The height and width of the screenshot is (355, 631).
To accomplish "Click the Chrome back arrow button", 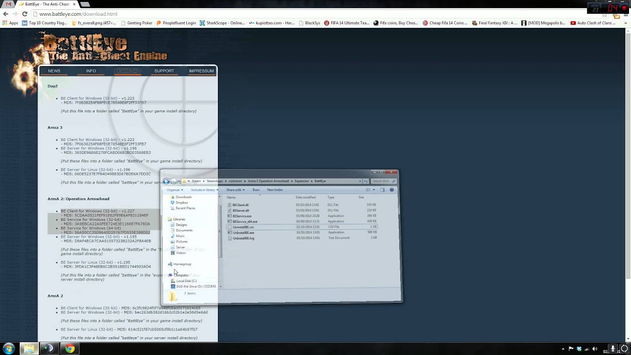I will coord(5,14).
